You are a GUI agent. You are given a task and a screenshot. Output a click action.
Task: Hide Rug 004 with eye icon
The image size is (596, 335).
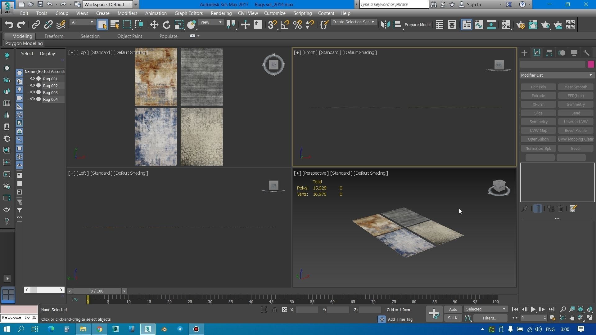coord(32,99)
